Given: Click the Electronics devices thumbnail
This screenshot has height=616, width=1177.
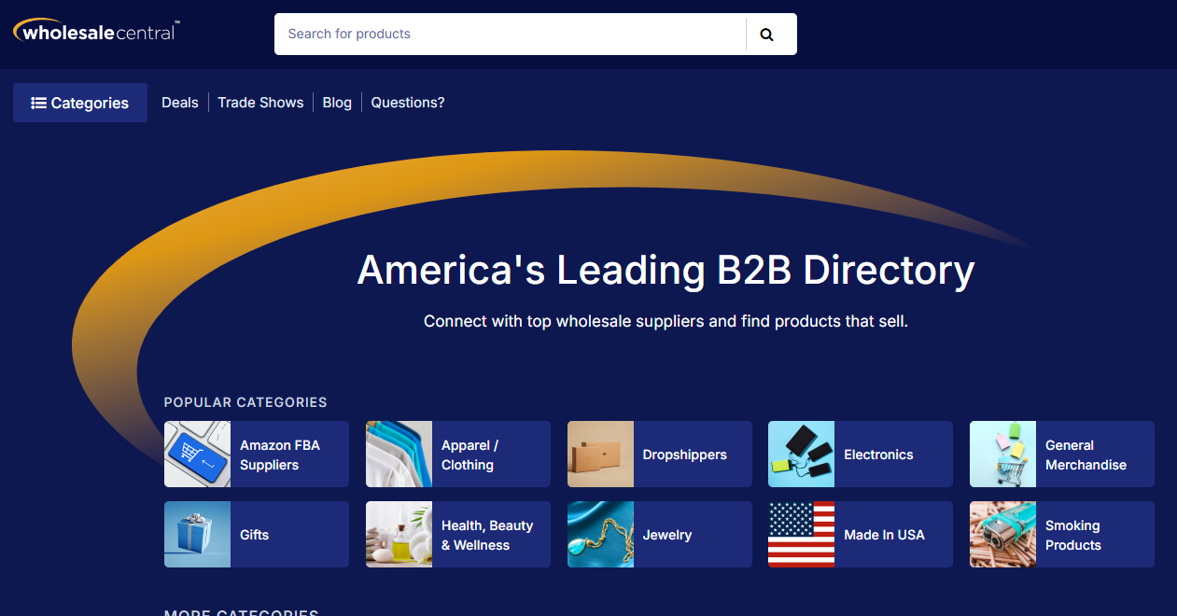Looking at the screenshot, I should pos(801,455).
